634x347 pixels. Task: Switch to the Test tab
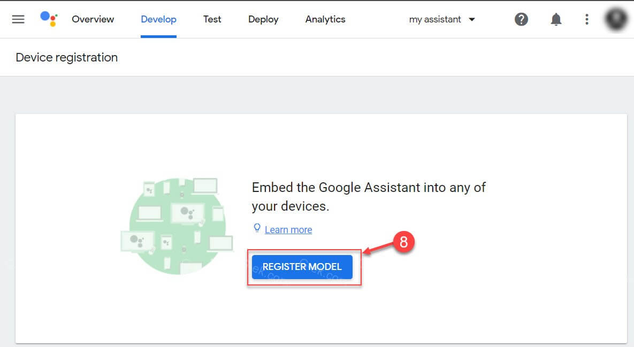click(212, 19)
